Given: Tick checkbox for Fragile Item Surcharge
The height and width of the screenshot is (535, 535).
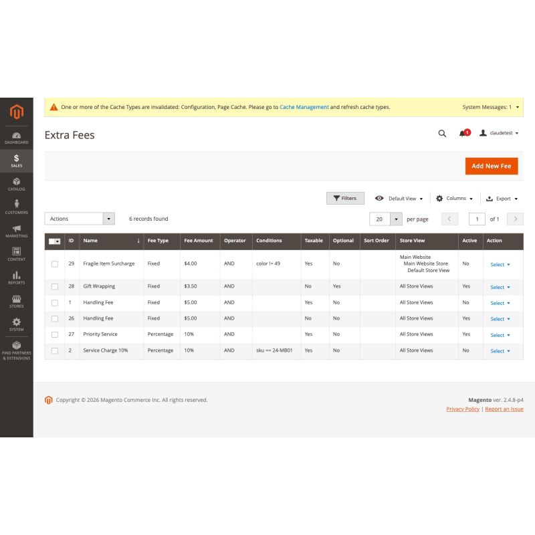Looking at the screenshot, I should point(55,263).
